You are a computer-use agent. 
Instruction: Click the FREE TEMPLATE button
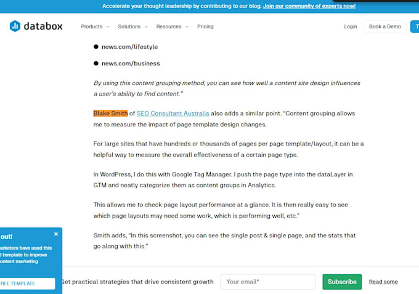[26, 284]
